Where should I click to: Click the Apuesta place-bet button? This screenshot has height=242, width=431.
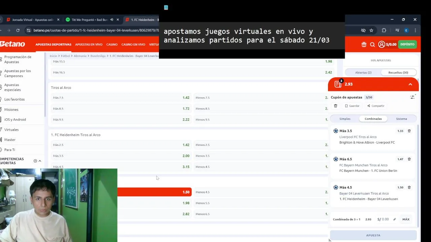373,235
